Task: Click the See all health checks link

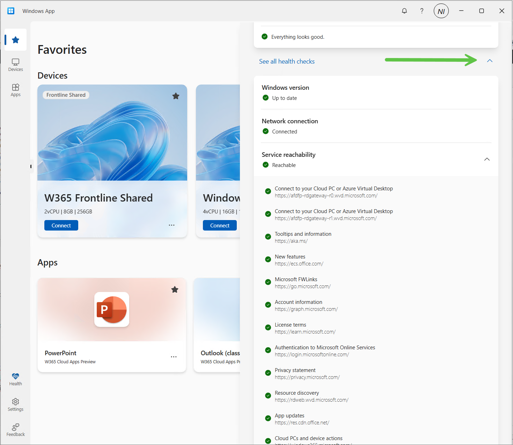Action: tap(287, 61)
